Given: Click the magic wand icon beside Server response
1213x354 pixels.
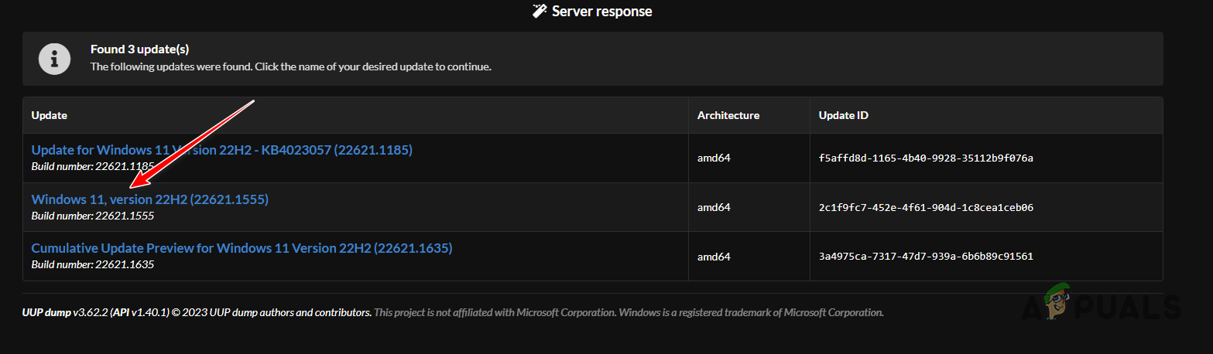Looking at the screenshot, I should coord(540,12).
